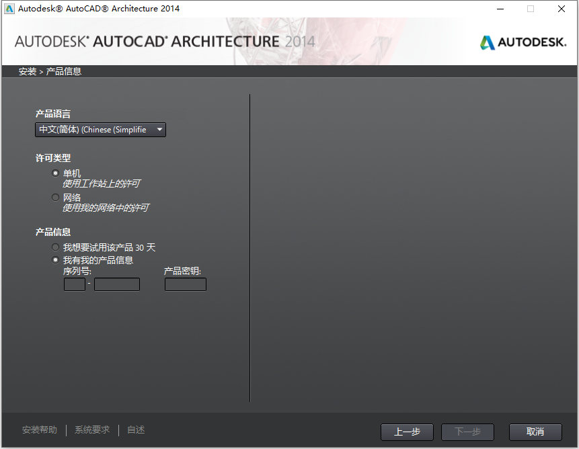579x449 pixels.
Task: Click the first serial number prefix field
Action: 75,284
